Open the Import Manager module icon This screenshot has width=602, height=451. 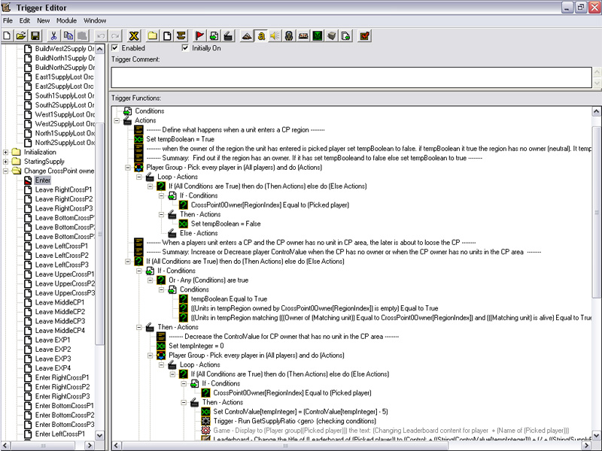pos(346,36)
